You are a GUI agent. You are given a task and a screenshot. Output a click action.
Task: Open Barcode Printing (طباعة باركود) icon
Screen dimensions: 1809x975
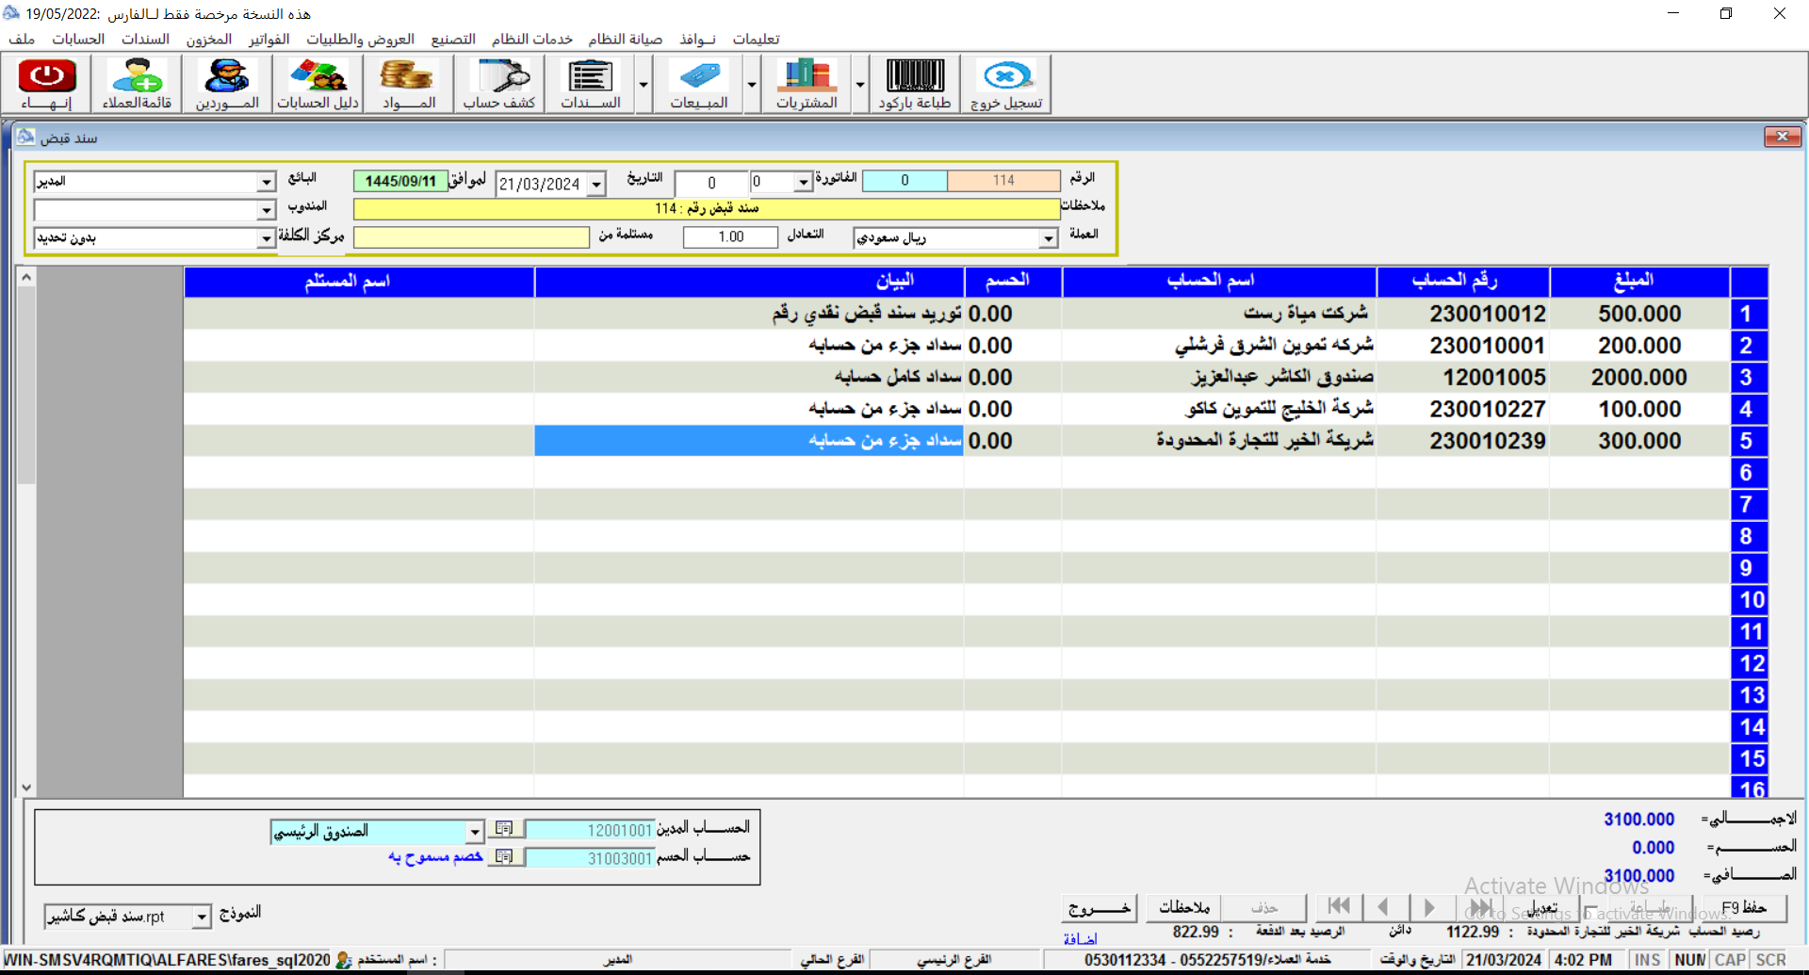point(915,84)
